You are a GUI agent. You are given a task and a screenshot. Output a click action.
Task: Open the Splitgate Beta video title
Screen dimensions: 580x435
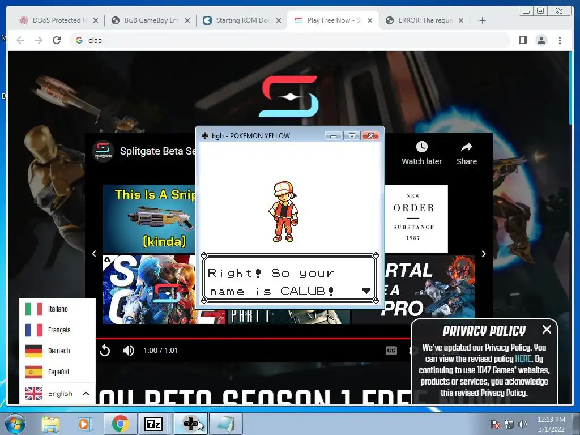tap(157, 151)
